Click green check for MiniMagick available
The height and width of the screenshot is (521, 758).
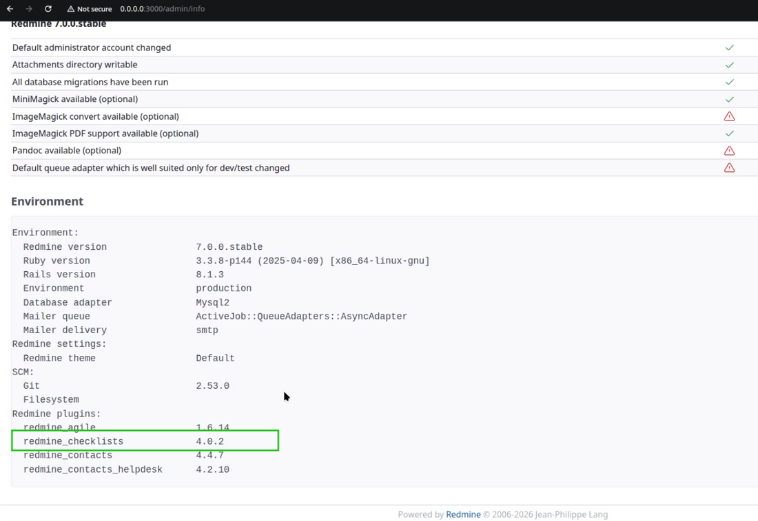729,99
